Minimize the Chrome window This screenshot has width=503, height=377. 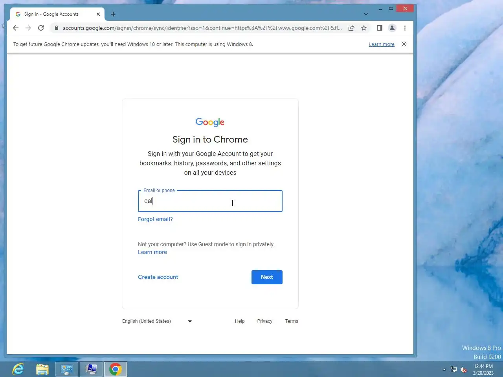click(380, 8)
